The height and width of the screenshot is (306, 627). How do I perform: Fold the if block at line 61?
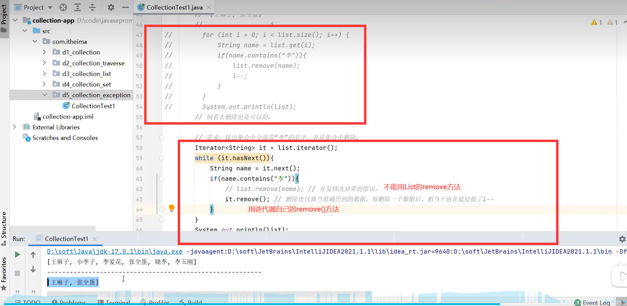[x=162, y=179]
